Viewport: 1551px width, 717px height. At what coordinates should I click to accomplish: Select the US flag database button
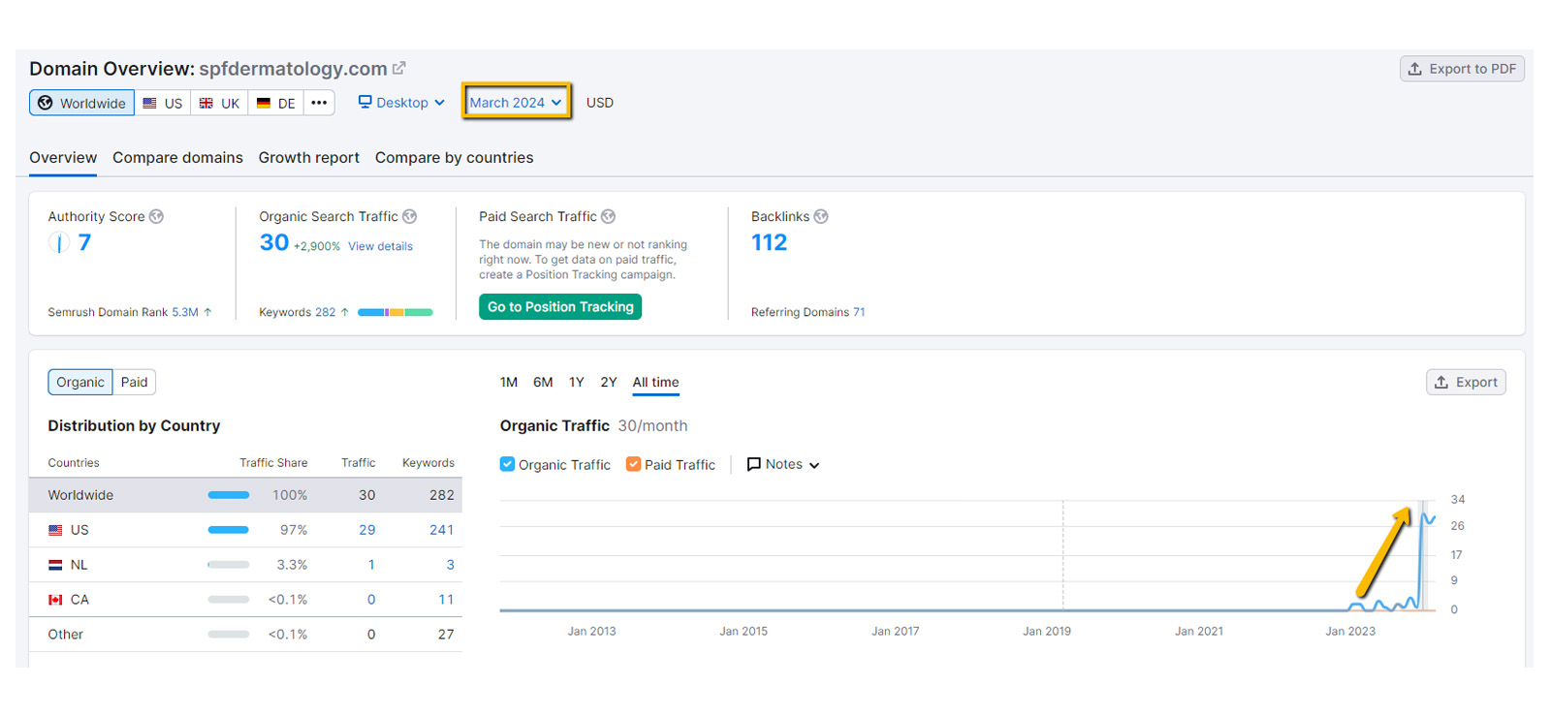[163, 103]
